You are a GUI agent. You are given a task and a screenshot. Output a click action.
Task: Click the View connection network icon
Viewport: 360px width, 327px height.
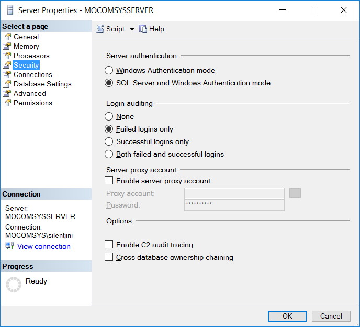point(9,246)
